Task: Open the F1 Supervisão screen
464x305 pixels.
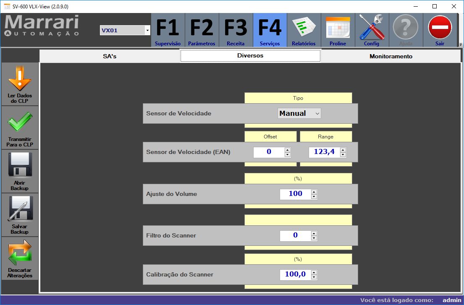Action: 168,29
